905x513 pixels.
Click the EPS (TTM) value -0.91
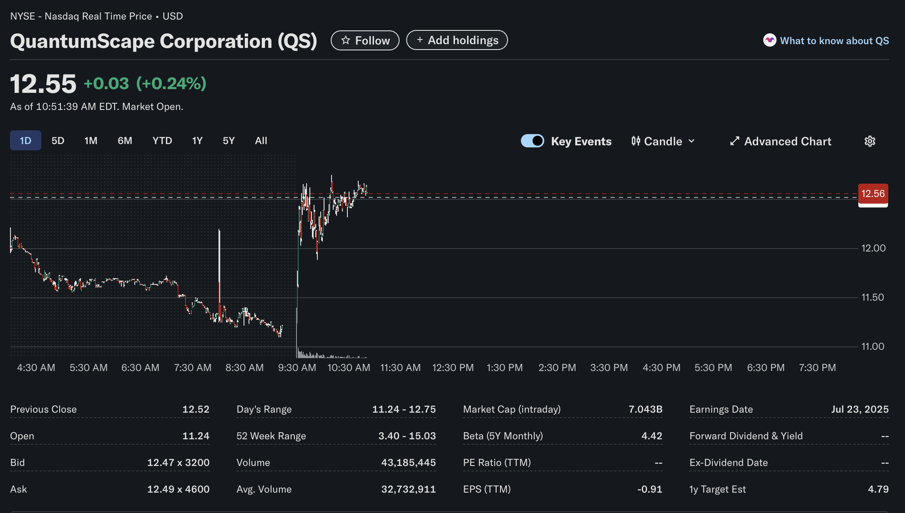(650, 489)
